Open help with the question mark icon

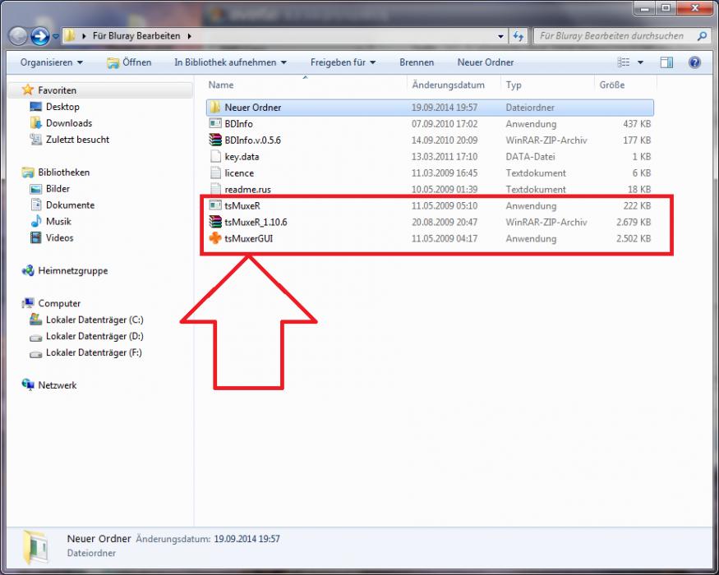pos(694,62)
